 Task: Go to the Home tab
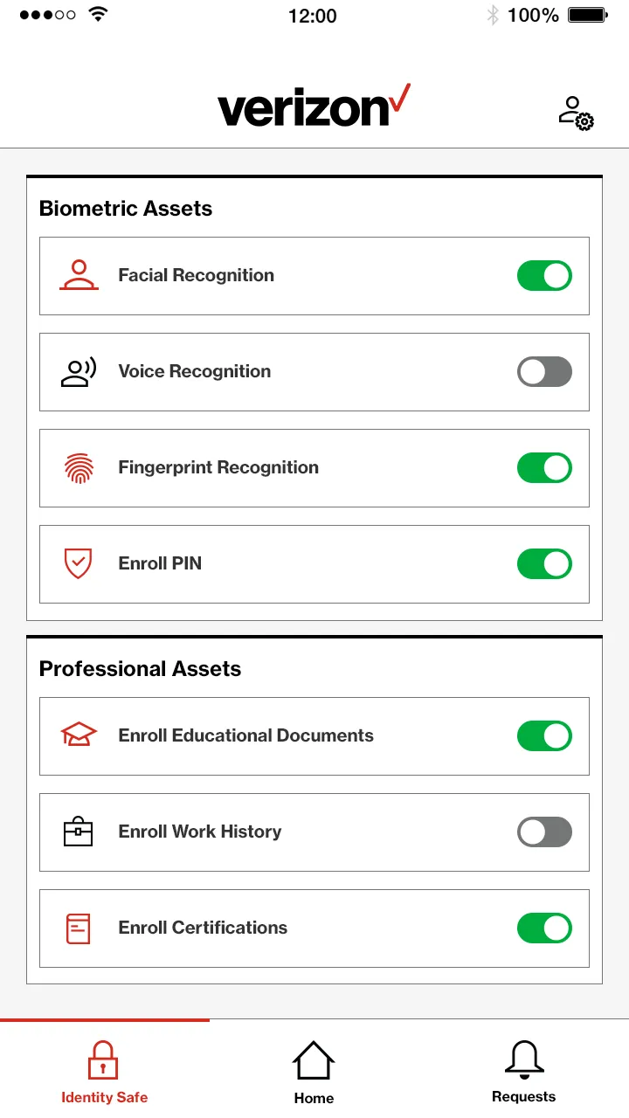(x=314, y=1071)
